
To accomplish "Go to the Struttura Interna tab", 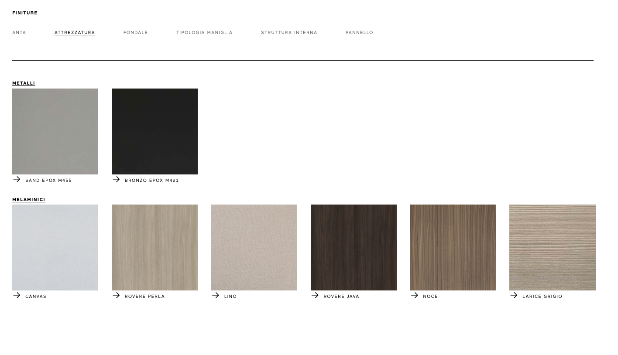I will [x=289, y=33].
